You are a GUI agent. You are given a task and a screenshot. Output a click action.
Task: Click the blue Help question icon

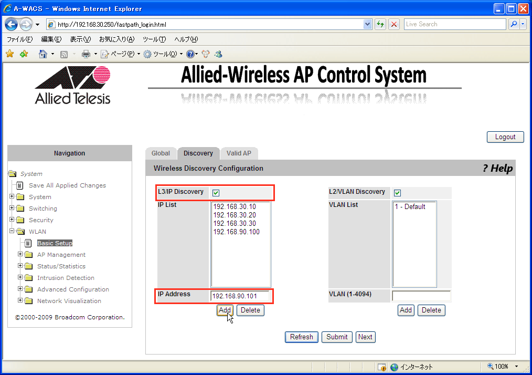coord(190,54)
